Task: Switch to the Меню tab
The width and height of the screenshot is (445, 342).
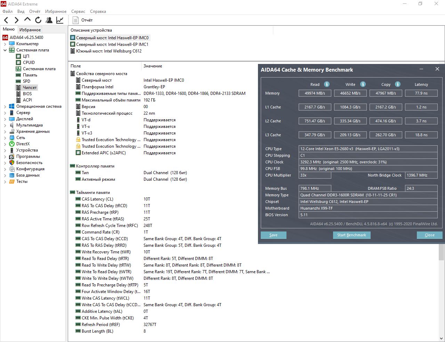Action: (x=9, y=30)
